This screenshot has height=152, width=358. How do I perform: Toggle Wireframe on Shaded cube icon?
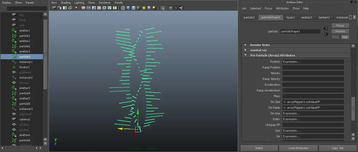(x=133, y=8)
